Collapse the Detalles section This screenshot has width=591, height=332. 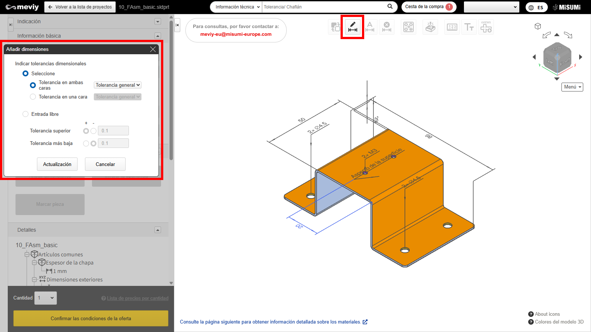[x=158, y=230]
